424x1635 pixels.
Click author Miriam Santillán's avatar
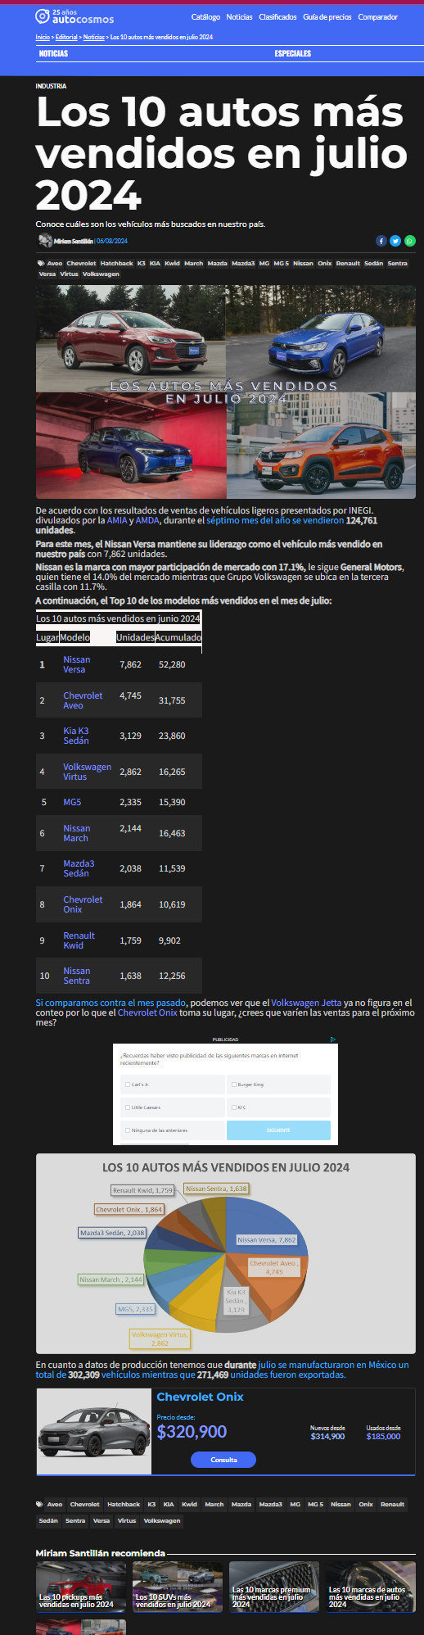pyautogui.click(x=45, y=241)
